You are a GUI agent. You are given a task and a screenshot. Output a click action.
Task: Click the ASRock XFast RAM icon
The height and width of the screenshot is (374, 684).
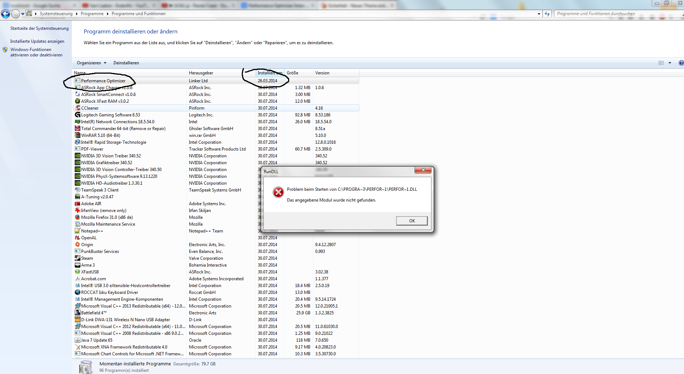coord(78,101)
